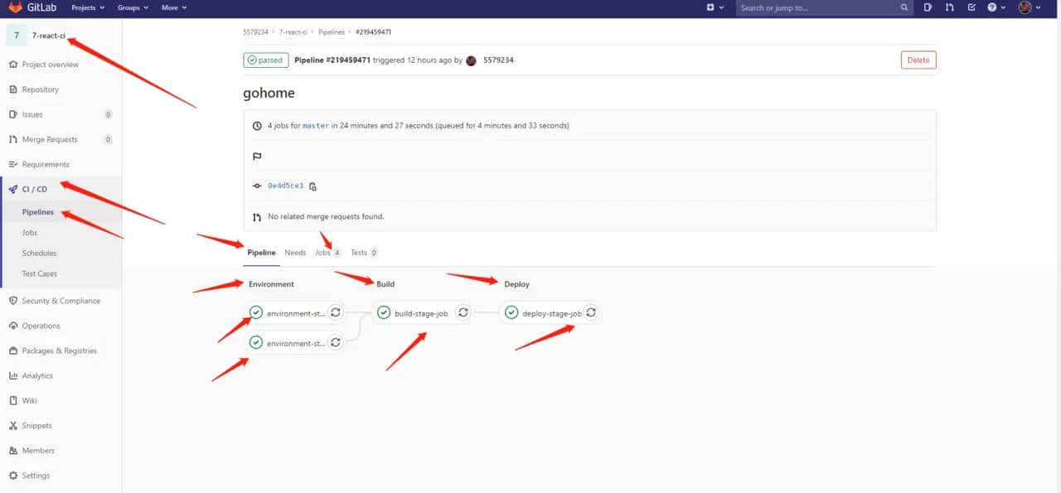The image size is (1061, 493).
Task: Open the master branch link
Action: (313, 125)
